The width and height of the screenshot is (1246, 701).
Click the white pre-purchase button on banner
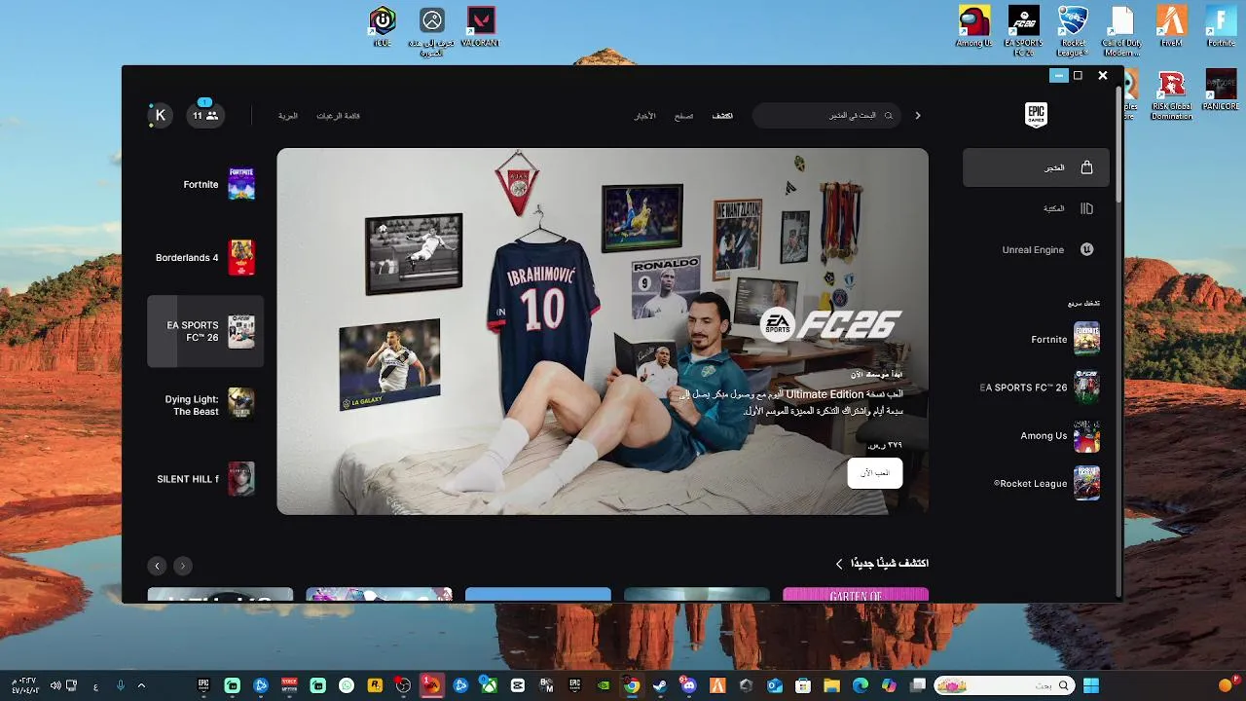click(874, 472)
